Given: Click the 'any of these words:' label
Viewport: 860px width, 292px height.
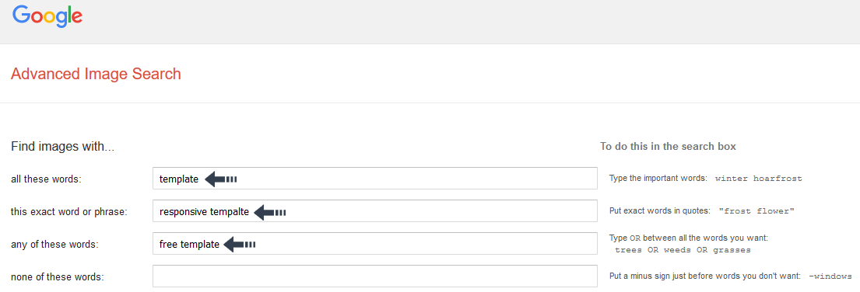Looking at the screenshot, I should click(x=54, y=245).
